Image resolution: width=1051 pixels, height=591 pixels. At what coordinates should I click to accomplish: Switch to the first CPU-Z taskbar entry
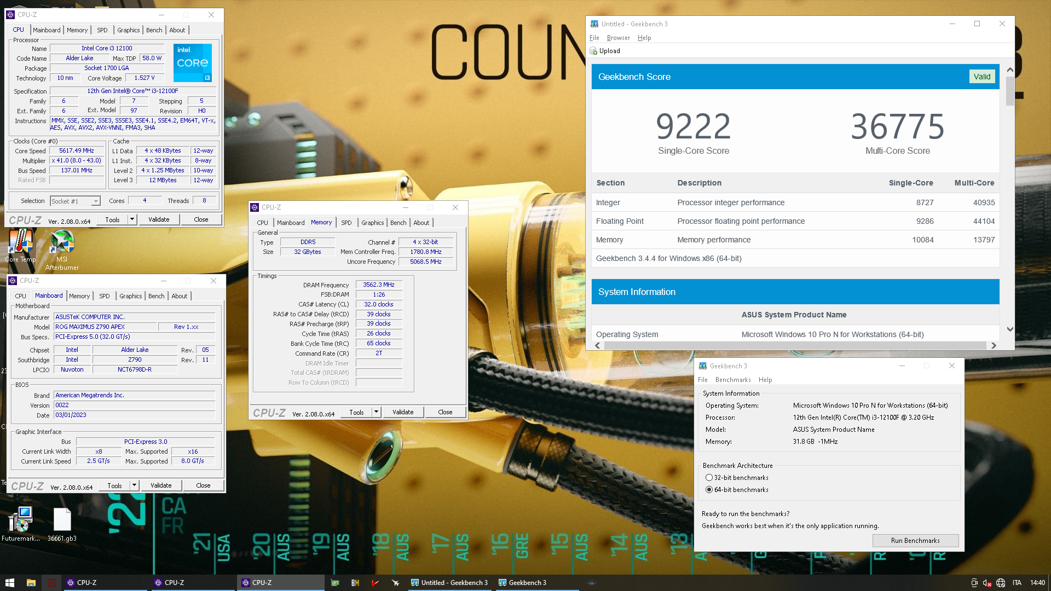click(x=105, y=583)
